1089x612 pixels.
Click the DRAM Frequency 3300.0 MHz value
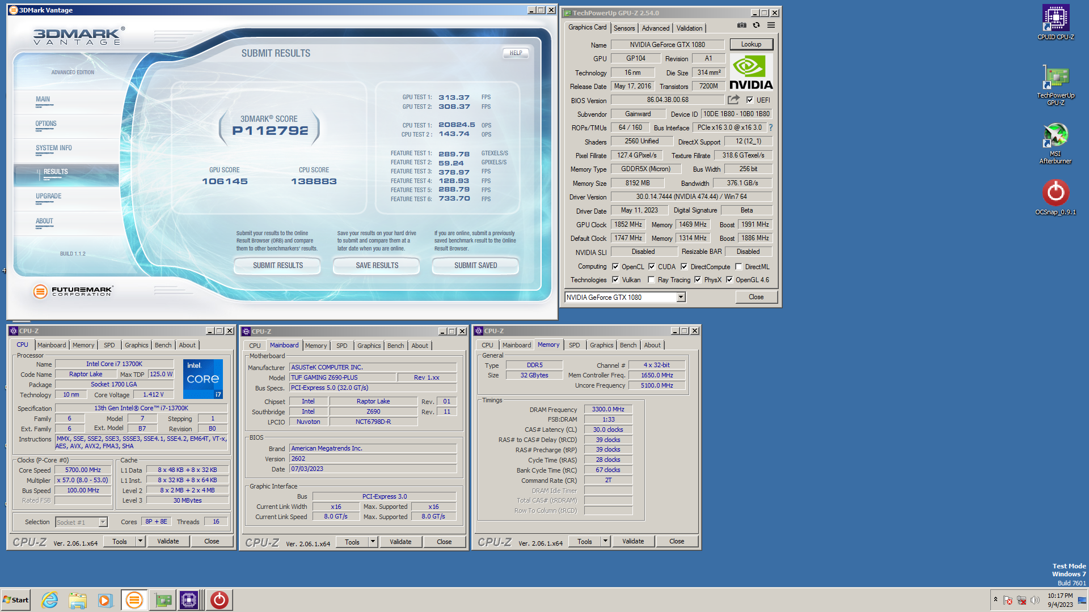point(608,409)
